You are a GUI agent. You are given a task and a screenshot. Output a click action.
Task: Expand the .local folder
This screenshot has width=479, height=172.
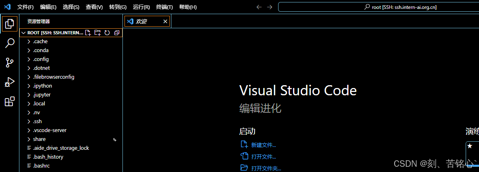pyautogui.click(x=71, y=104)
